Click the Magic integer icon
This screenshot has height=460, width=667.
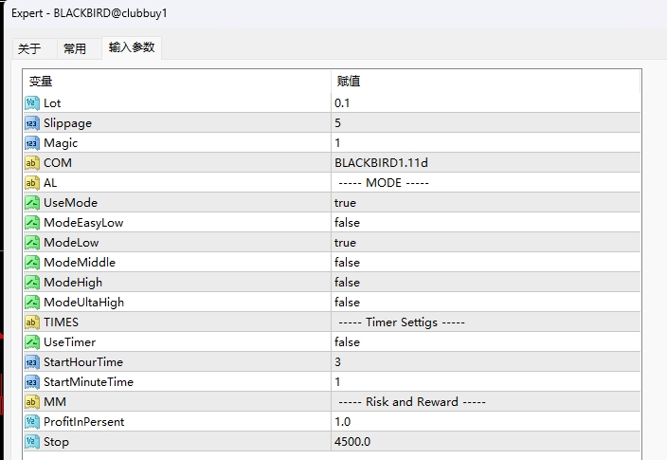tap(31, 143)
